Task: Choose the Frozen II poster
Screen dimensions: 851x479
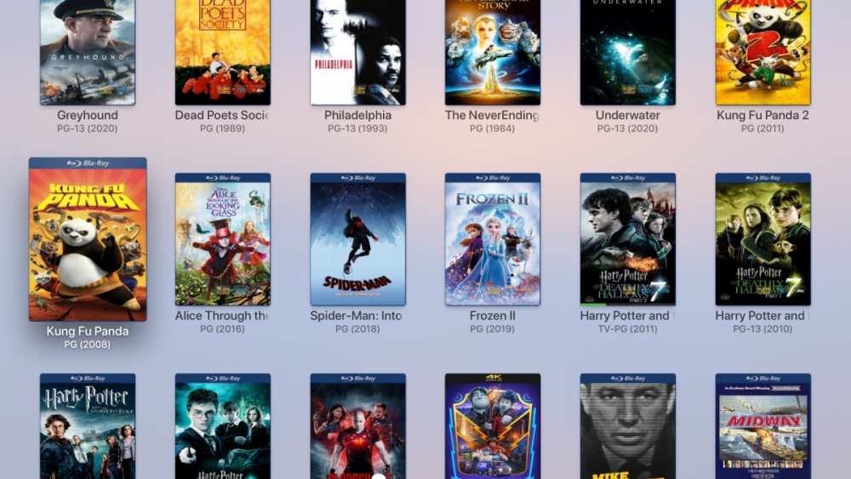Action: (x=492, y=239)
